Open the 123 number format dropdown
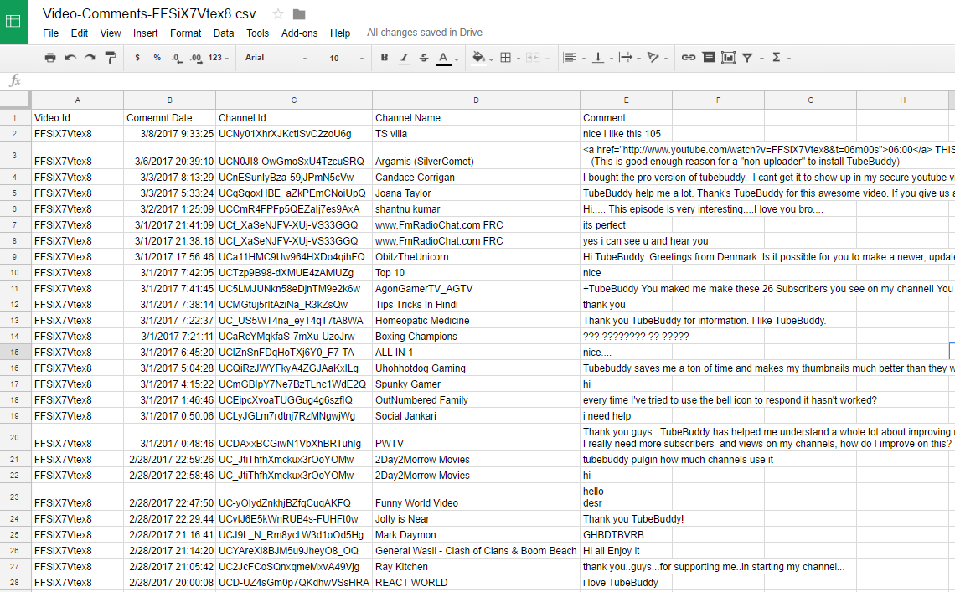Screen dimensions: 955x592 (x=219, y=58)
